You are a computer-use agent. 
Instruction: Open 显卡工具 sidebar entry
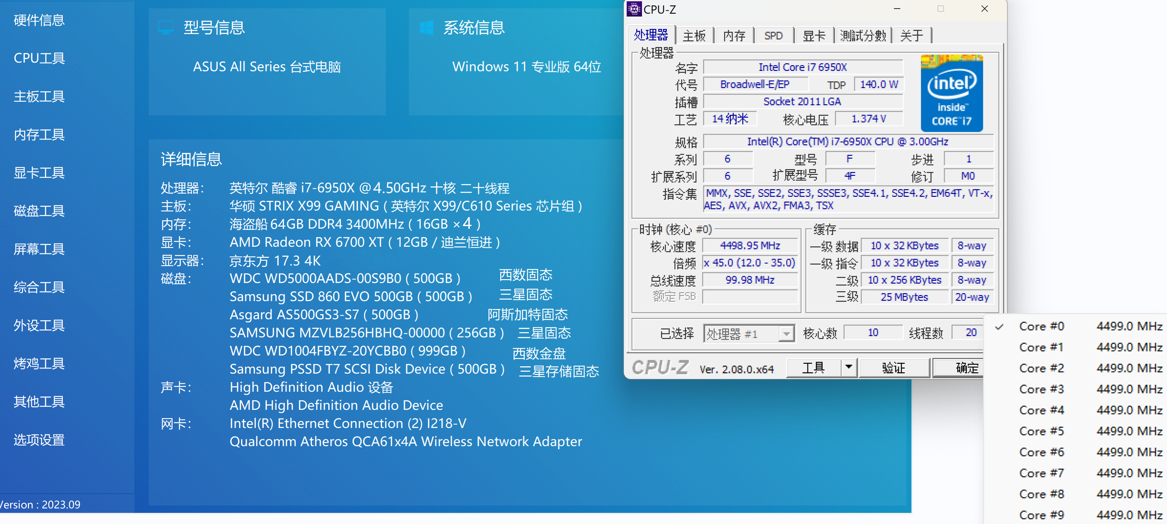39,172
